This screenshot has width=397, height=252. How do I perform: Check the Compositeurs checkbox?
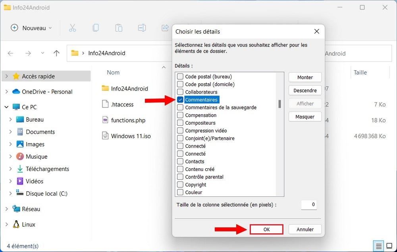coord(180,123)
